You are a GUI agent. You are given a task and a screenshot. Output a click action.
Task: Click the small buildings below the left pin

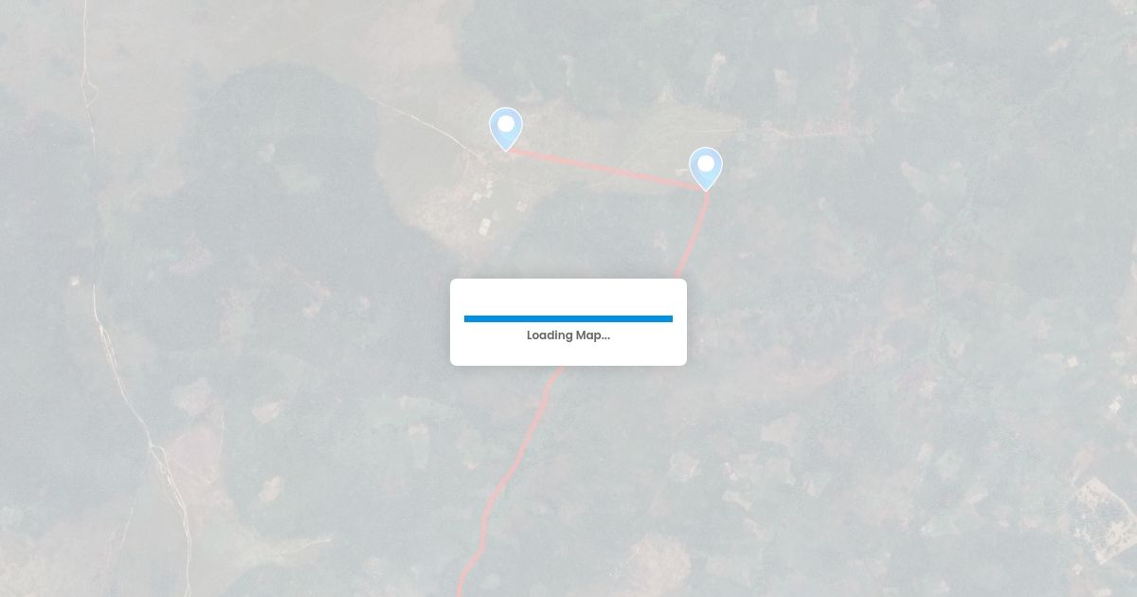pyautogui.click(x=485, y=204)
